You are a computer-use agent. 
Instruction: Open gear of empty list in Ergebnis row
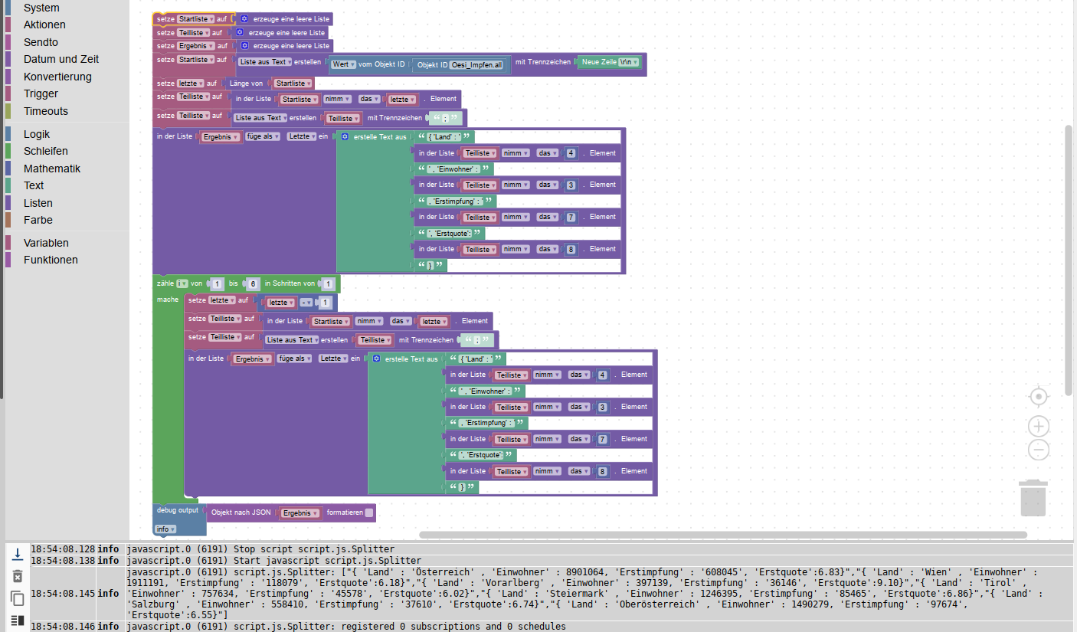(x=244, y=46)
